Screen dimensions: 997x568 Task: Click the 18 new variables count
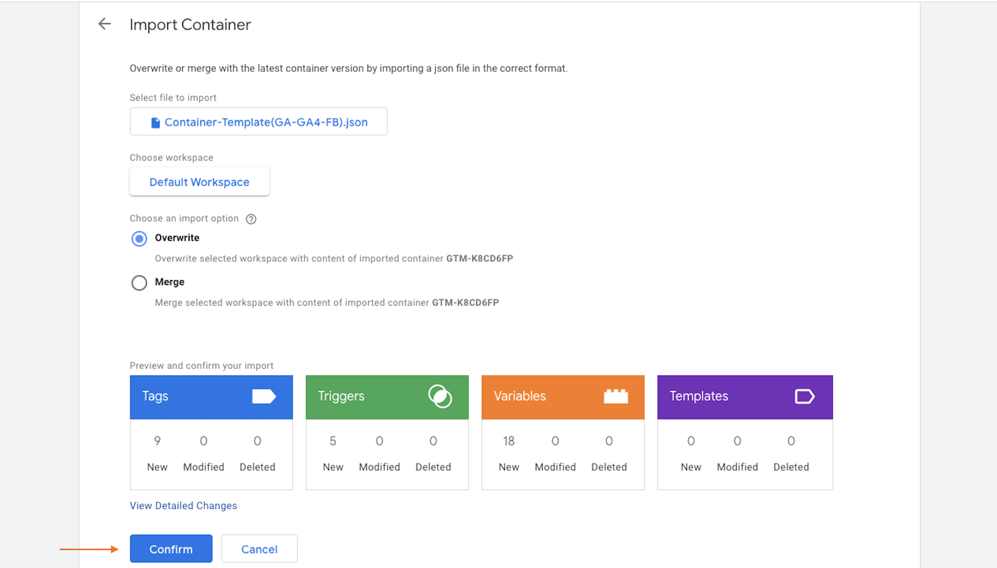[509, 441]
